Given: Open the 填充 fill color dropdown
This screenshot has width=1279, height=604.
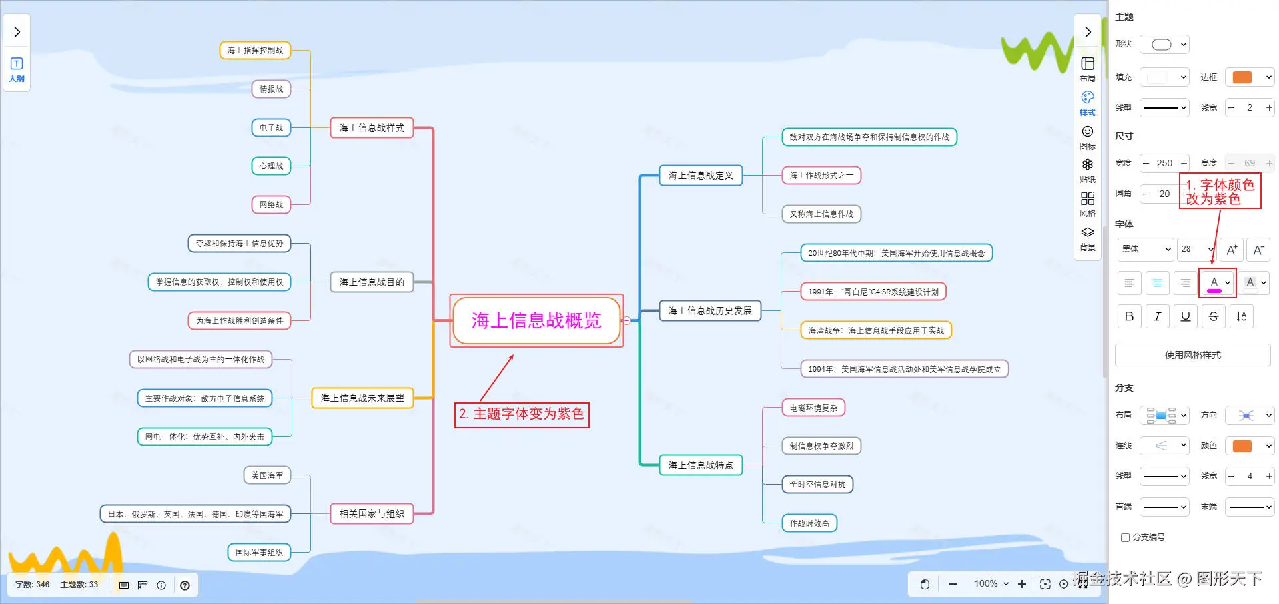Looking at the screenshot, I should click(1164, 77).
